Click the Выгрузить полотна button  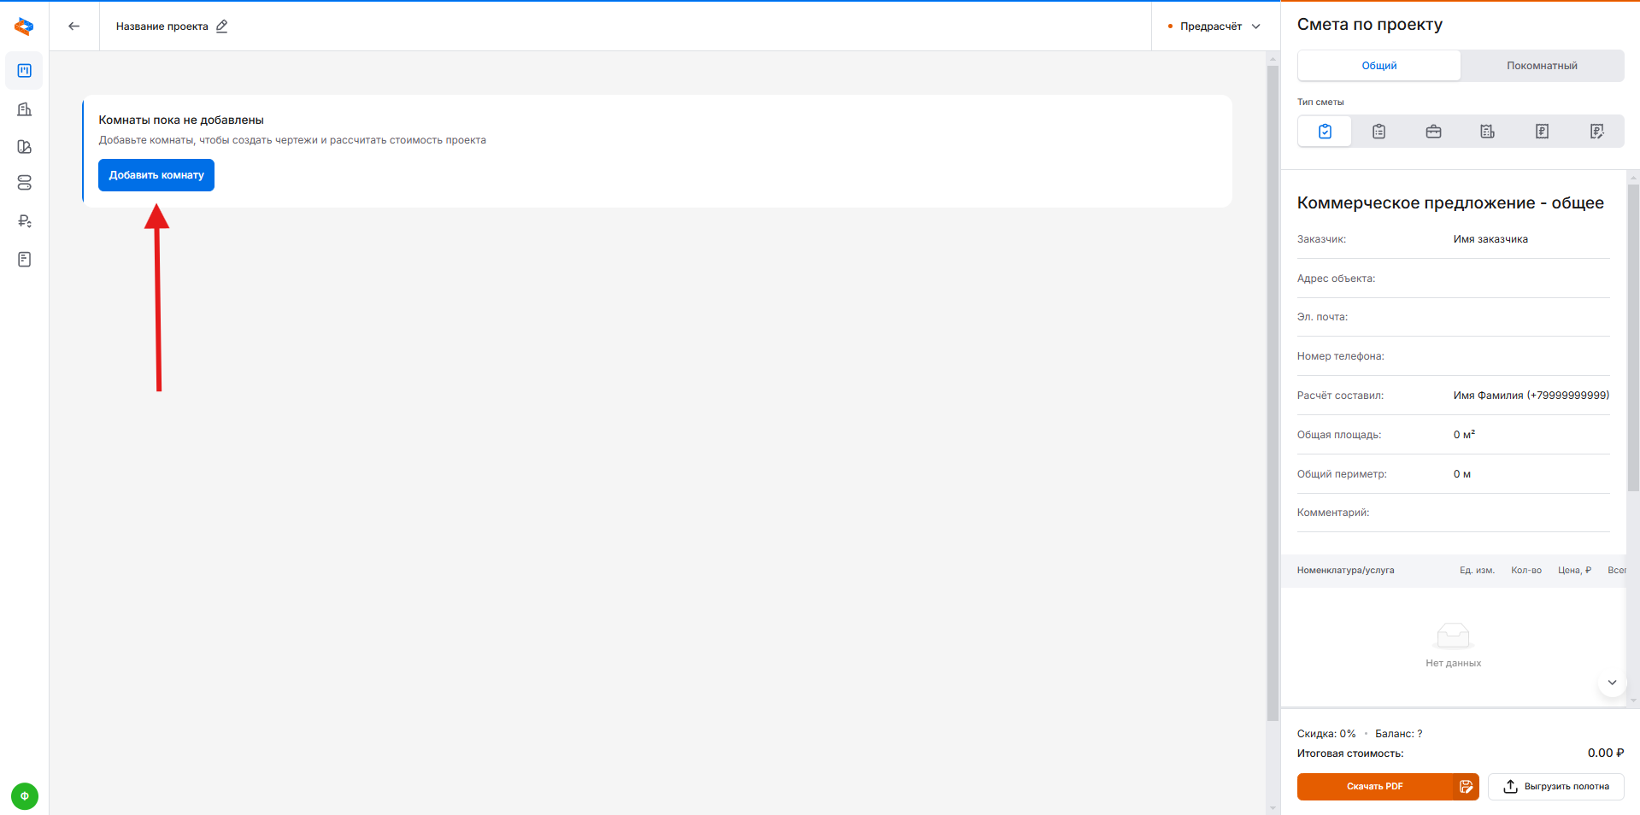[x=1556, y=787]
